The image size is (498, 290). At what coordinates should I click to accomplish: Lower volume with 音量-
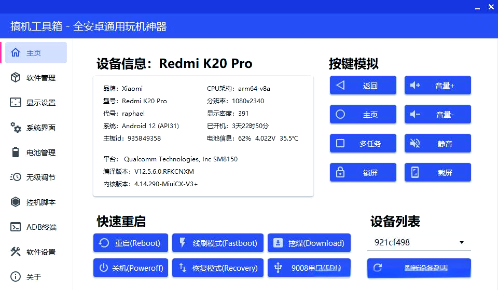point(438,114)
